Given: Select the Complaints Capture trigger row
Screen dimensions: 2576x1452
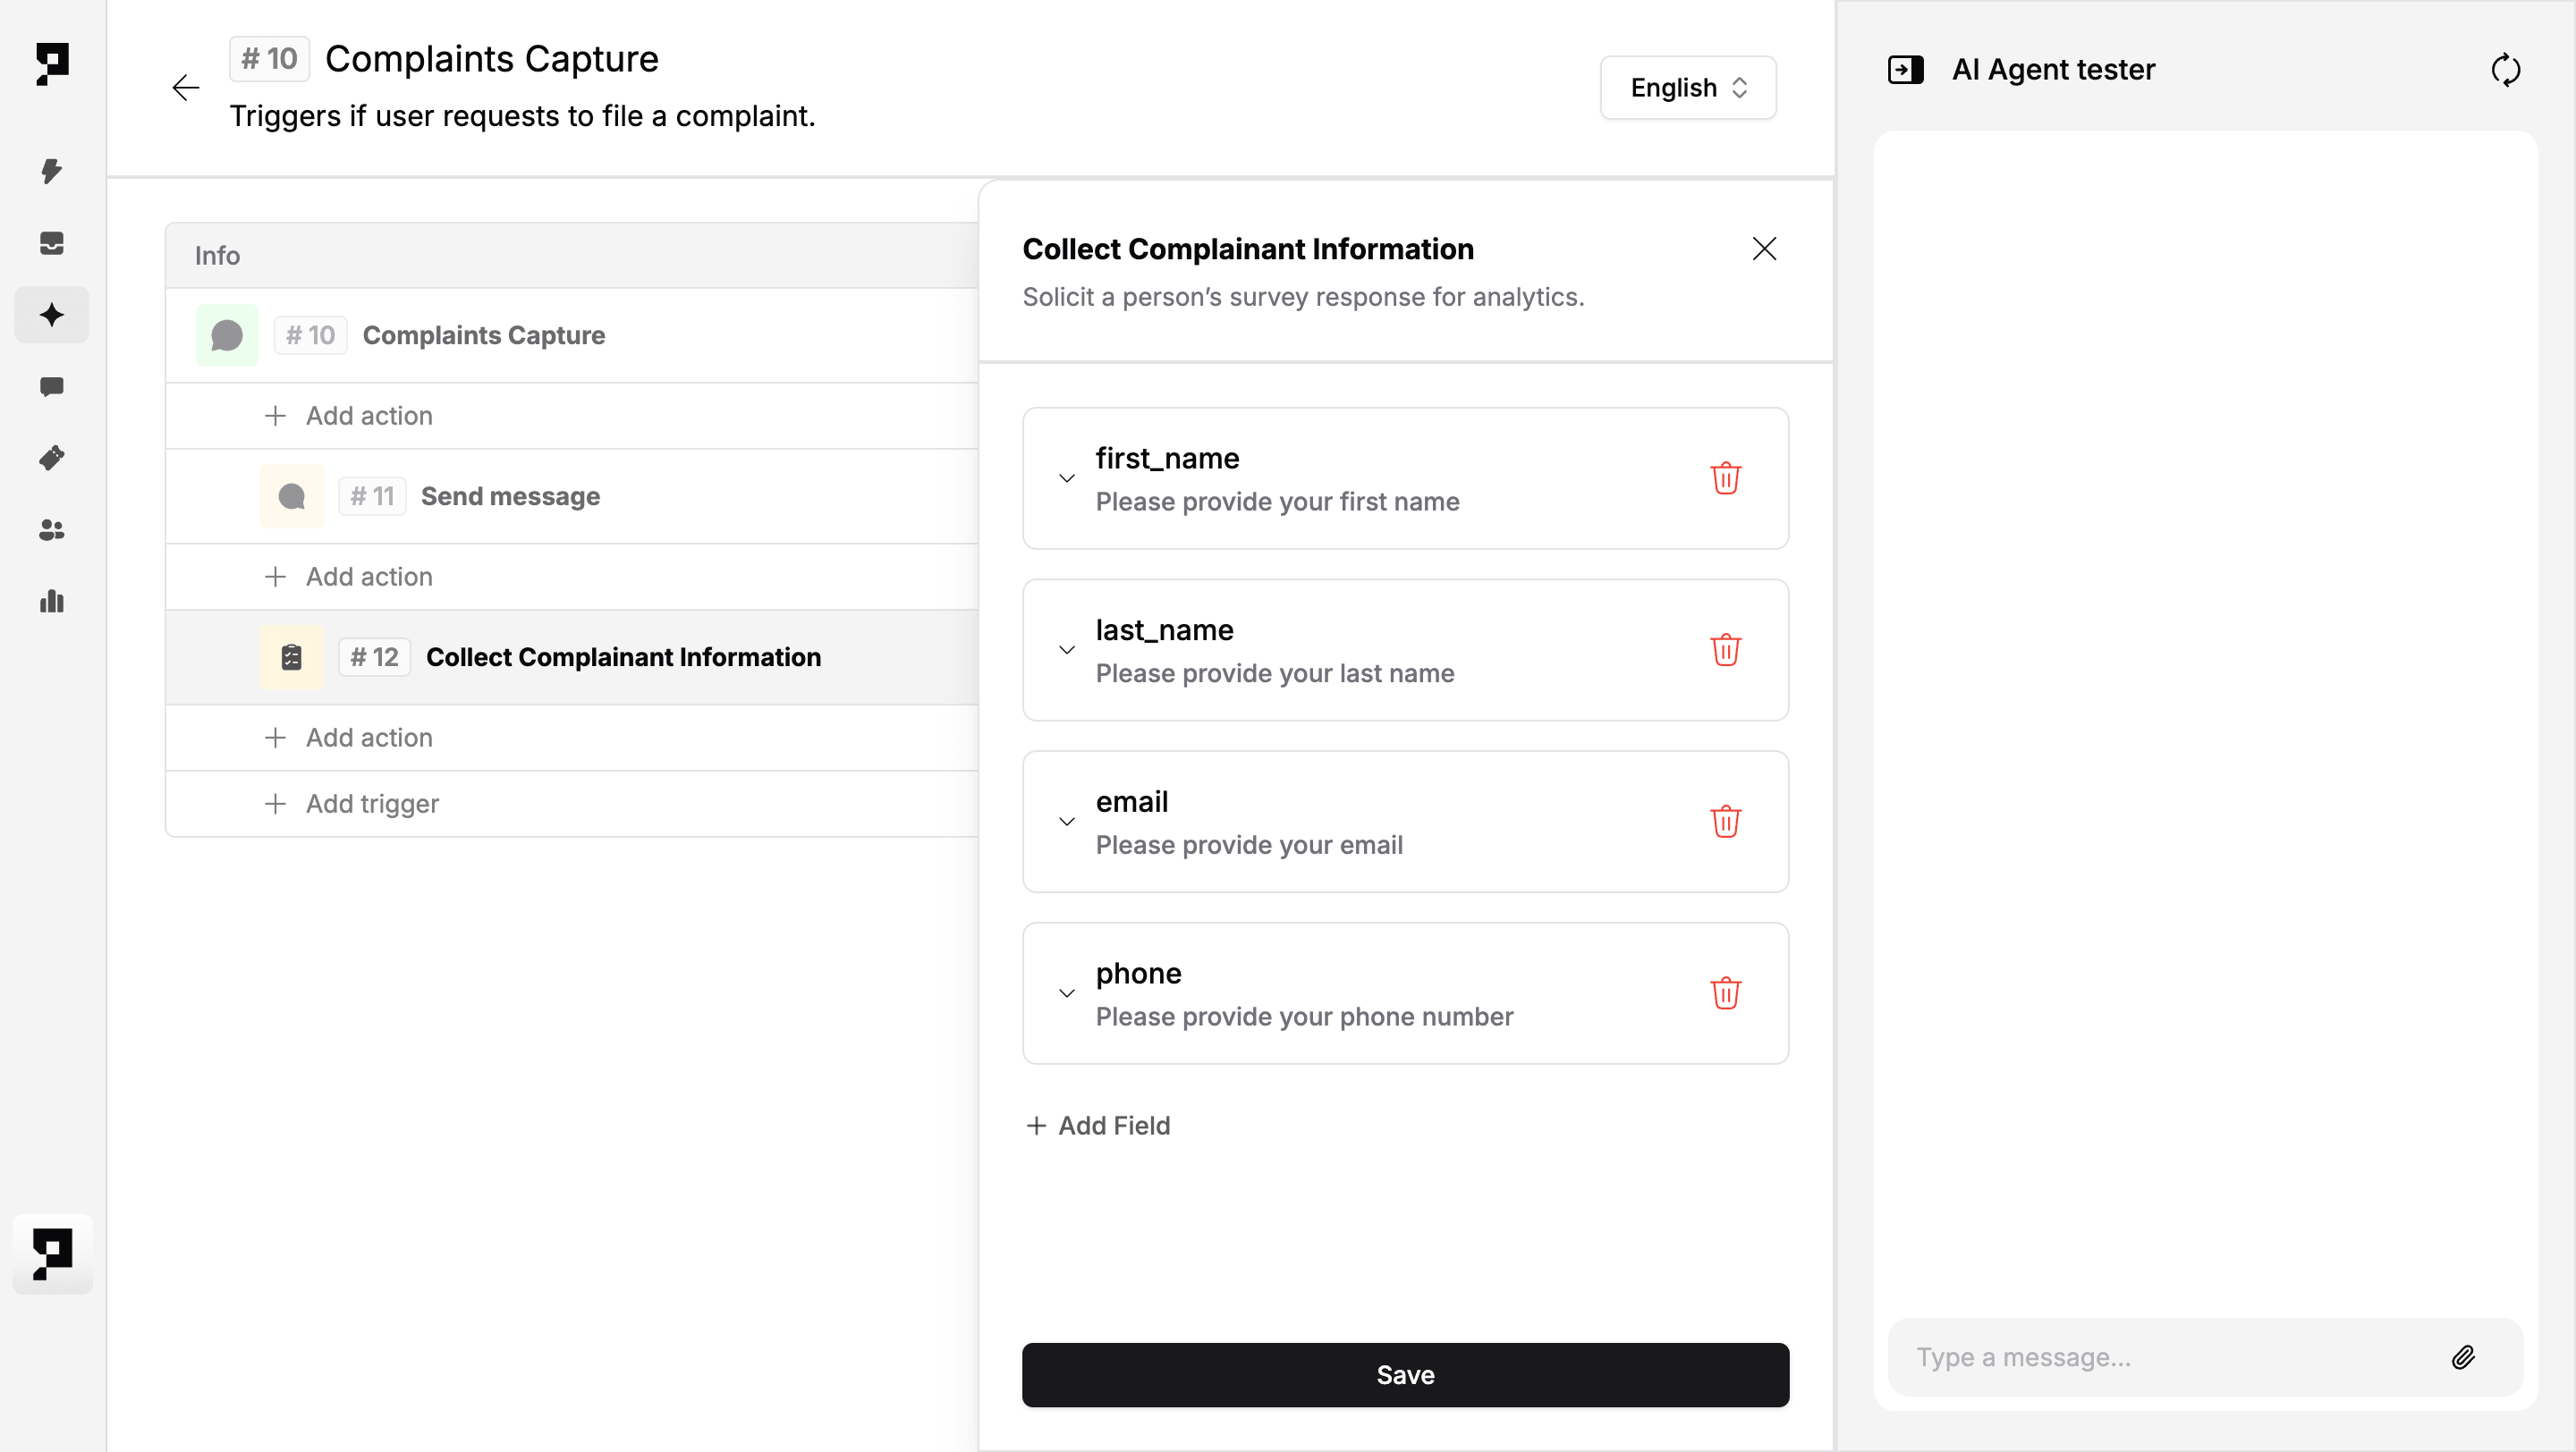Looking at the screenshot, I should (x=484, y=336).
